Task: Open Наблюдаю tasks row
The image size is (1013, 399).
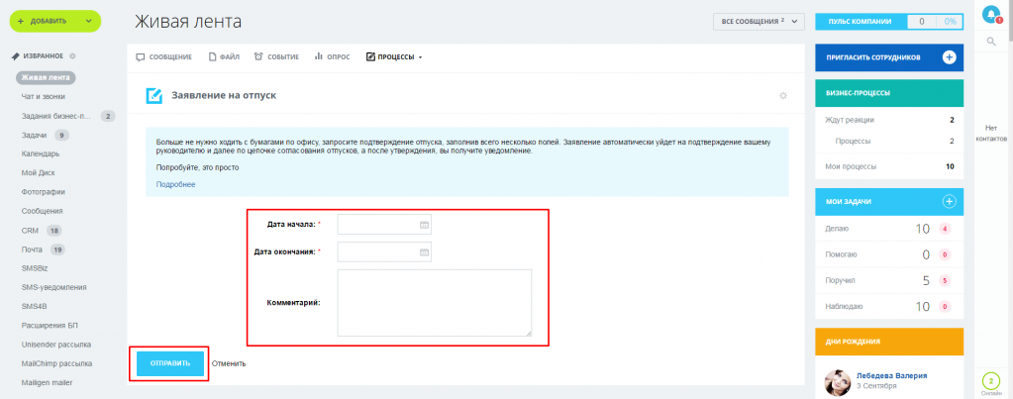Action: (x=889, y=307)
